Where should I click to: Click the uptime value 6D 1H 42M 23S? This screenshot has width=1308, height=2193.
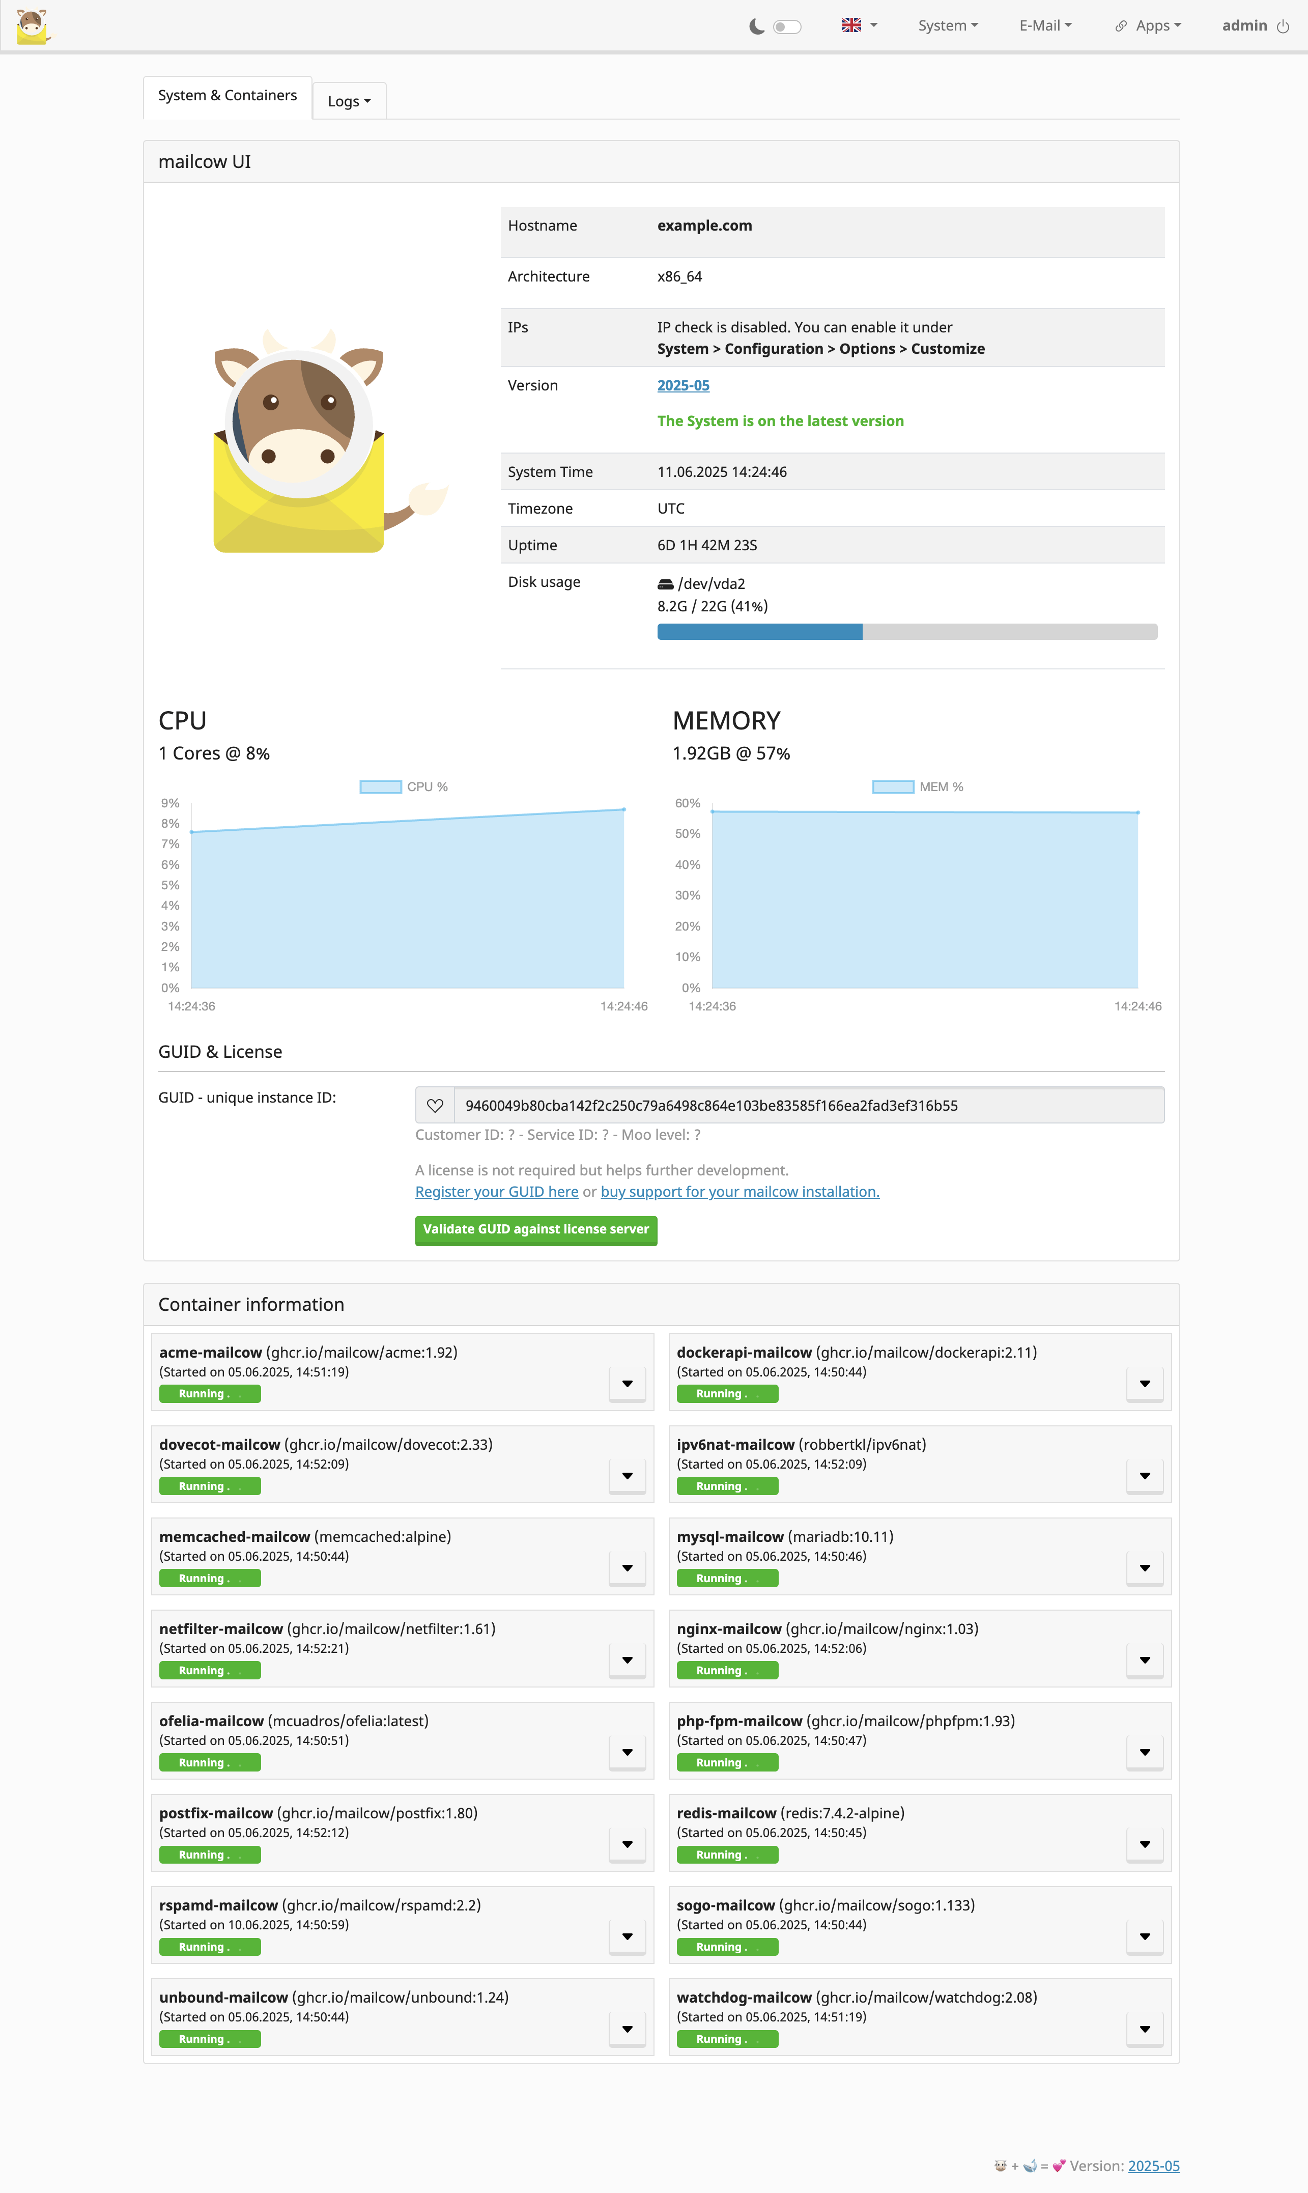707,546
